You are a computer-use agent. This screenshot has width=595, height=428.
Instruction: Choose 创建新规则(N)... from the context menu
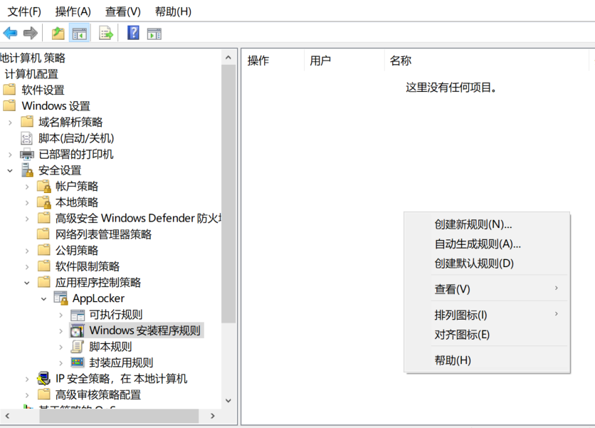473,224
